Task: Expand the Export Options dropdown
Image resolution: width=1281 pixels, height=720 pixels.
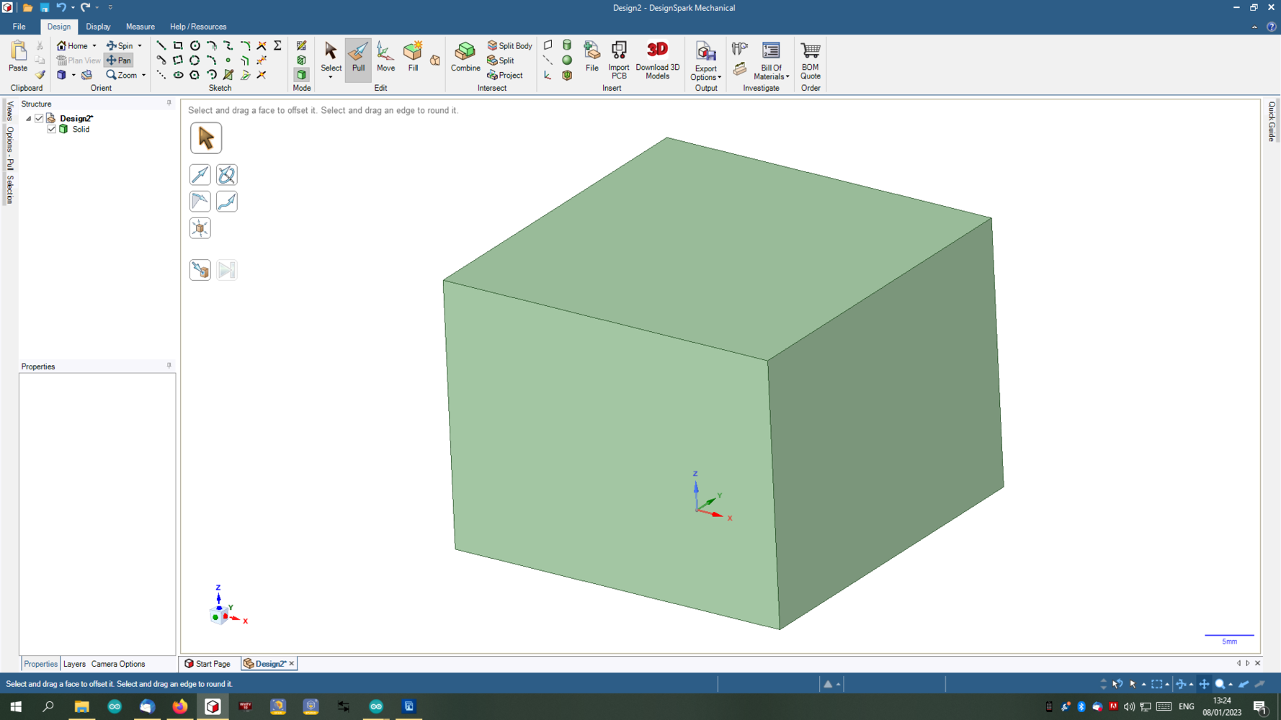Action: (705, 73)
